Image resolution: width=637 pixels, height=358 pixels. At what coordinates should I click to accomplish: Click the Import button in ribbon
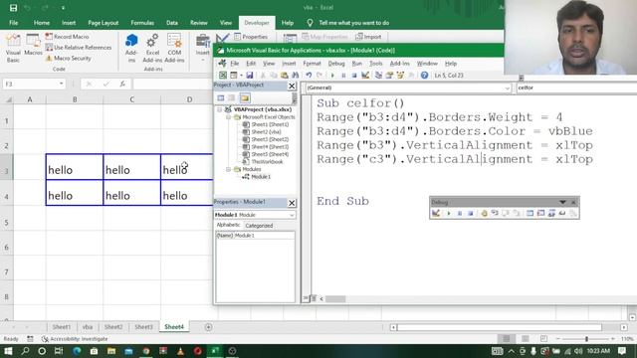tap(368, 37)
